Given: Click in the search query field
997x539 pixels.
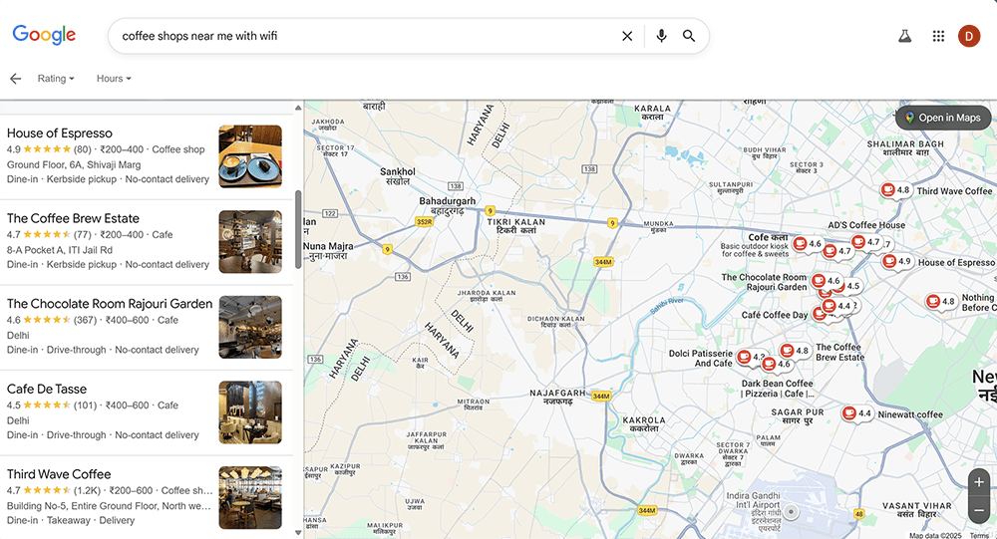Looking at the screenshot, I should click(359, 36).
